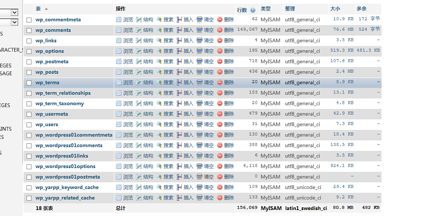Screen dimensions: 422x216
Task: Click the 2.4 MB size of wp_posts
Action: 345,71
